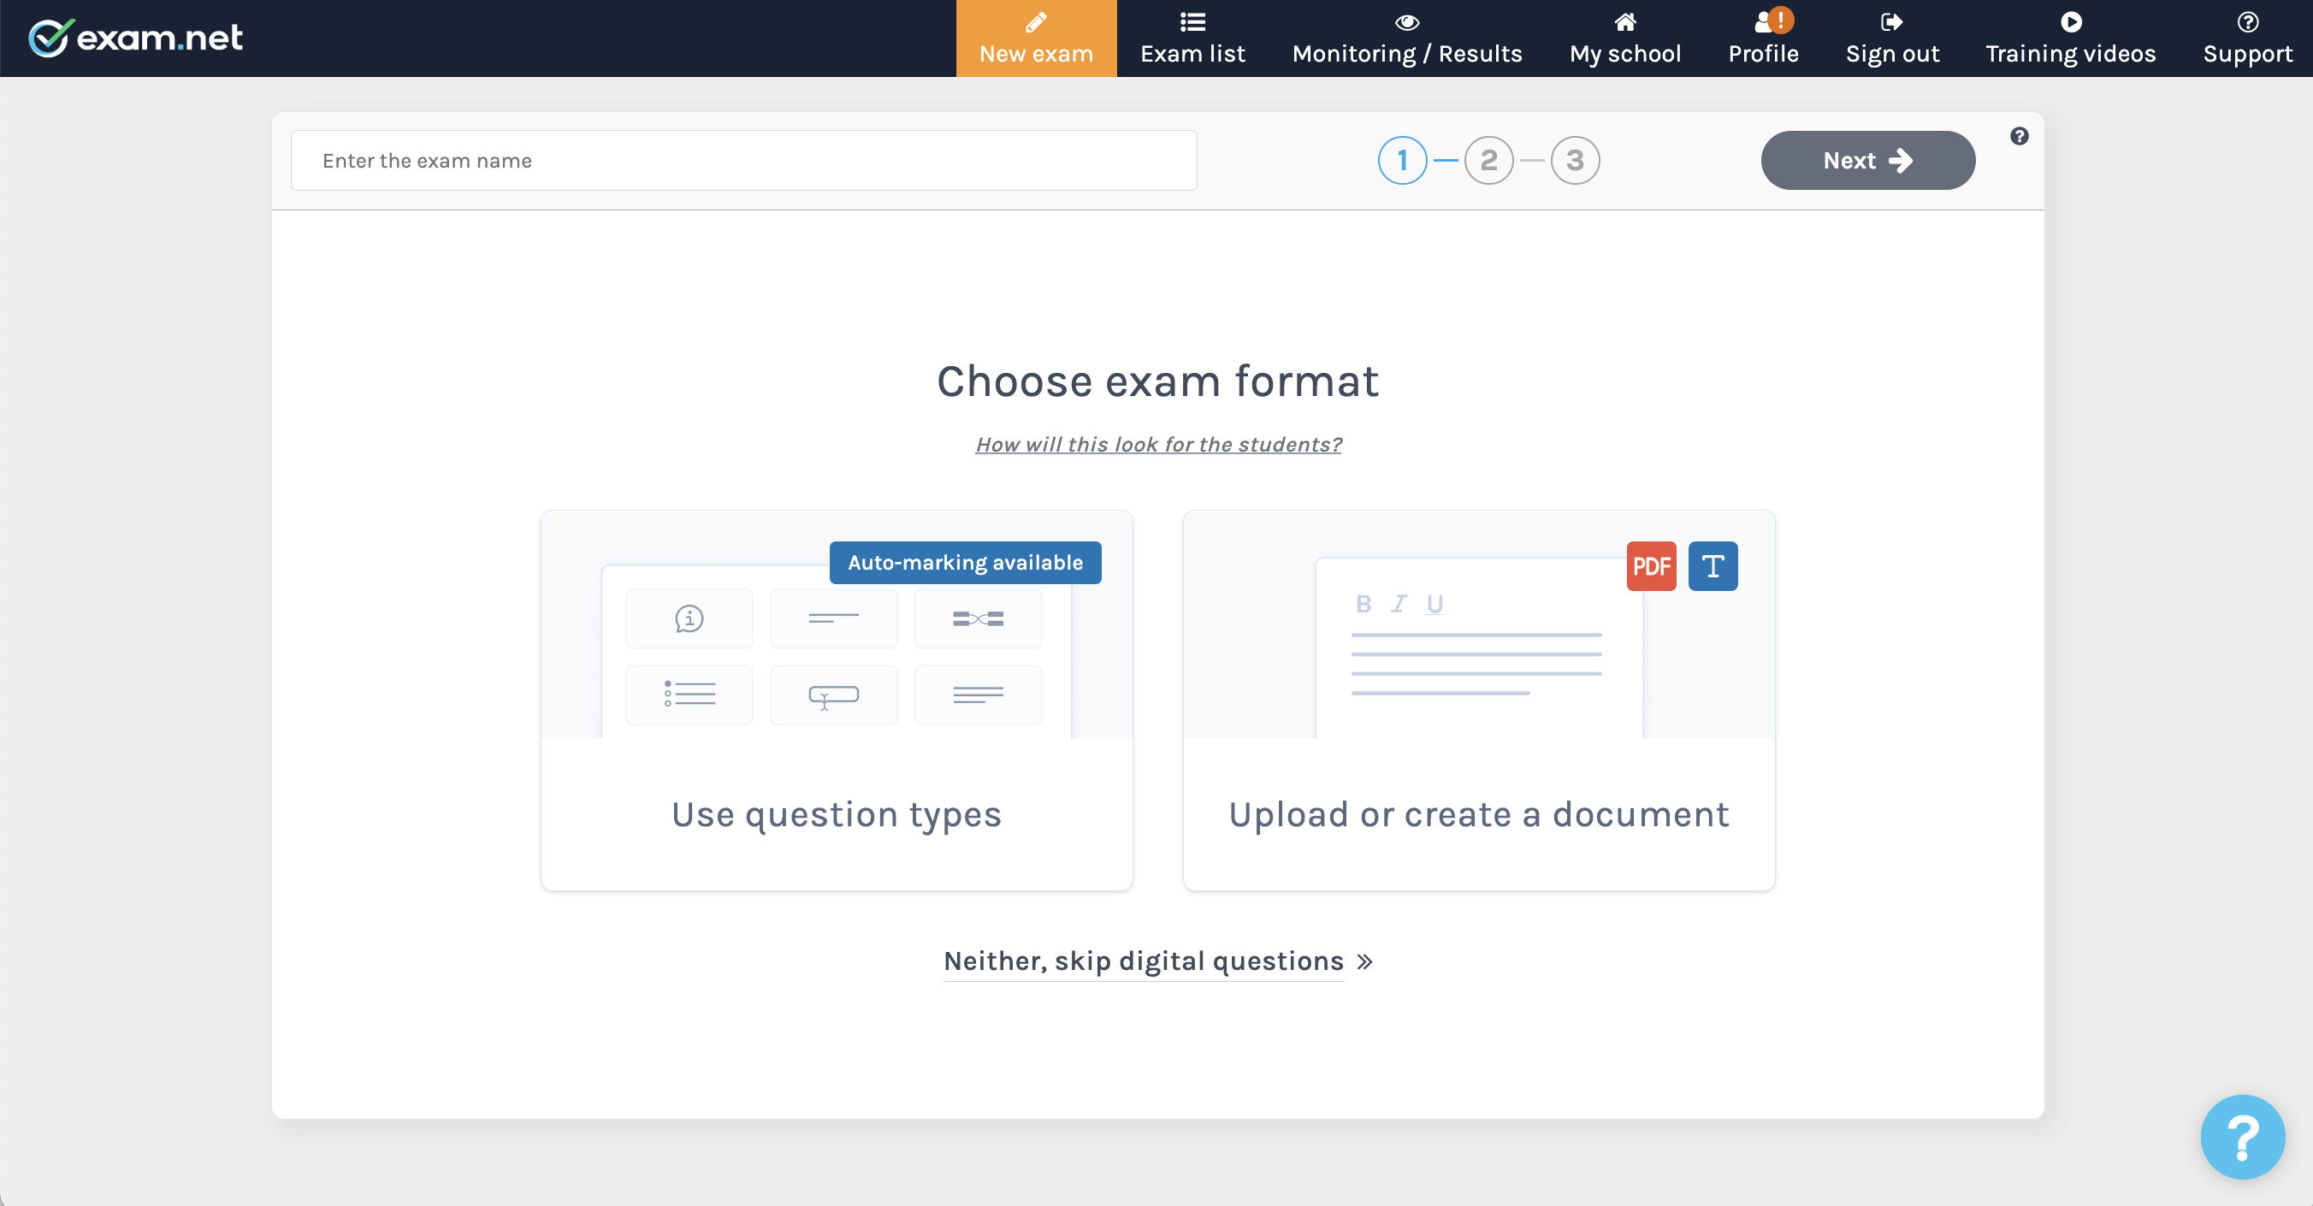Click the Support question mark icon
Screen dimensions: 2313x1206
click(x=2246, y=22)
